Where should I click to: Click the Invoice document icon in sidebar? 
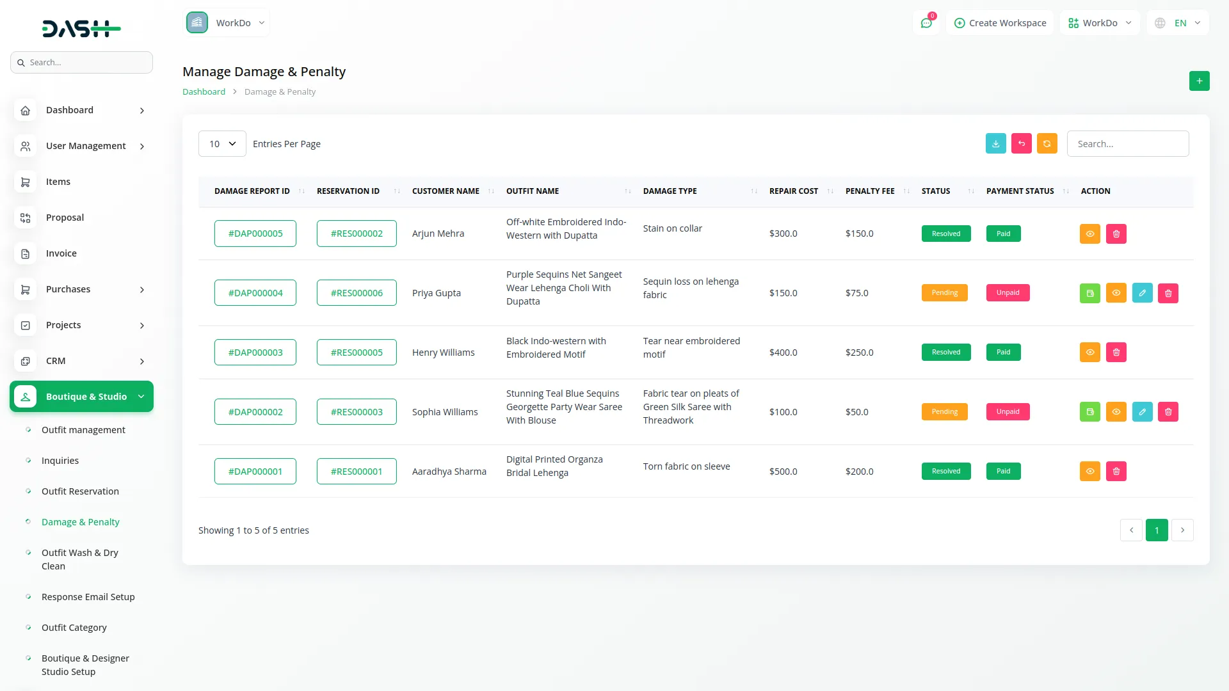[x=25, y=254]
